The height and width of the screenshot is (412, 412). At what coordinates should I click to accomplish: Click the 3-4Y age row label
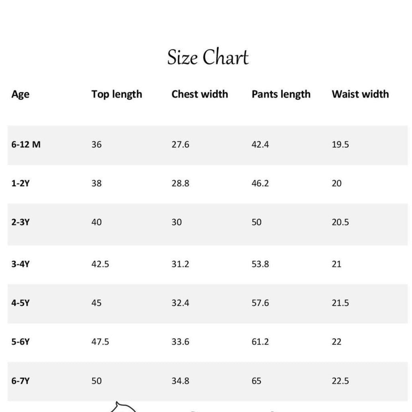click(x=20, y=264)
